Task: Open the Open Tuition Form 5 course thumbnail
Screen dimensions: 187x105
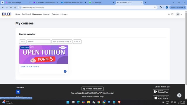Action: (44, 55)
